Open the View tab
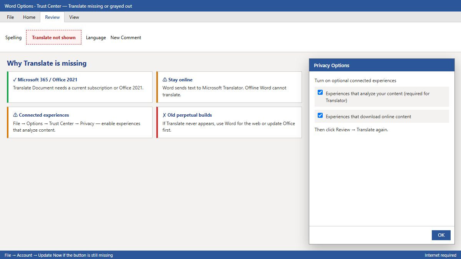This screenshot has height=259, width=461. click(74, 17)
